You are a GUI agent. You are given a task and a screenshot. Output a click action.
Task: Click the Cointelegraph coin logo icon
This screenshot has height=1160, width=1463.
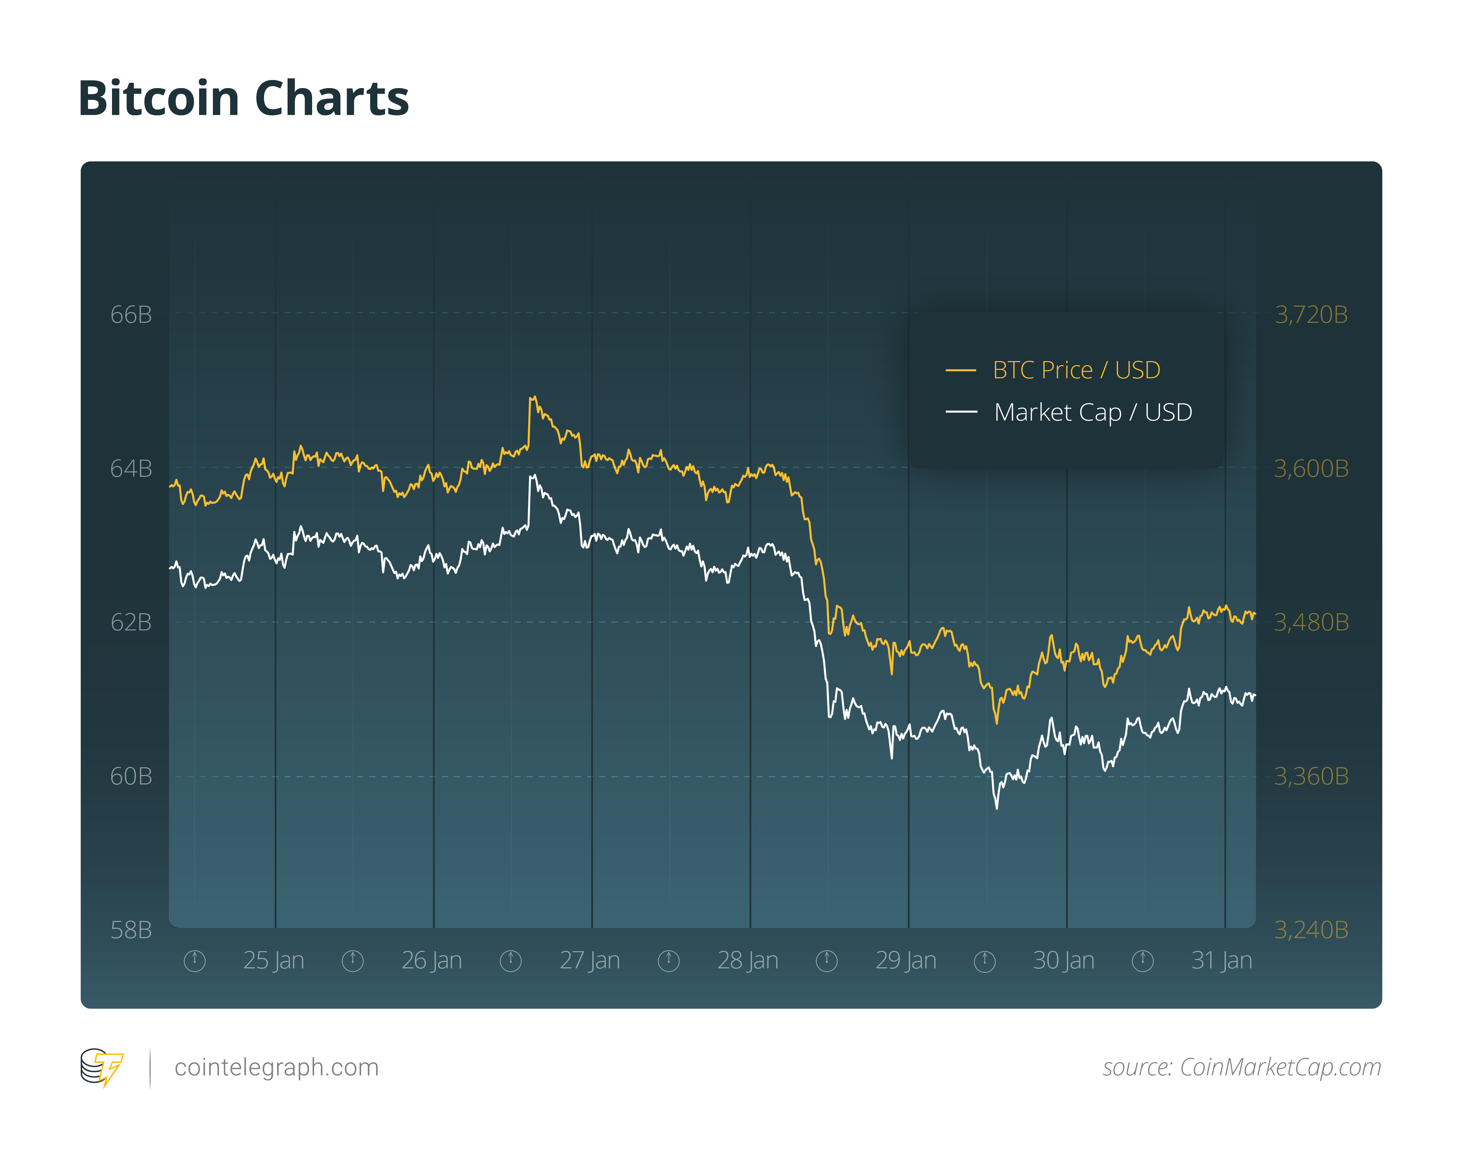tap(102, 1068)
